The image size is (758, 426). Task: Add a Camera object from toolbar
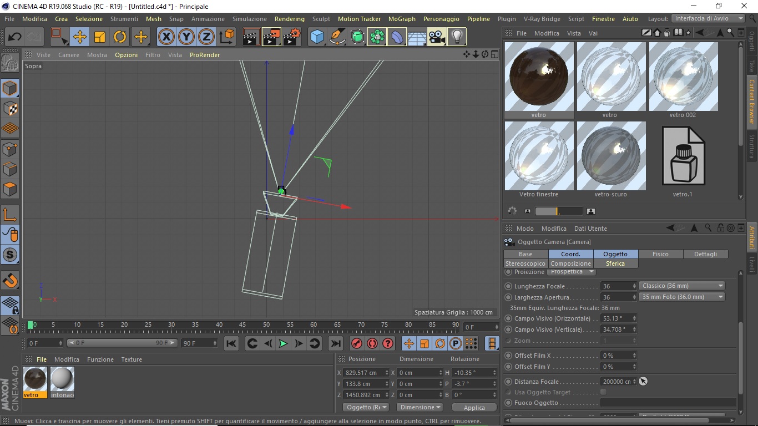coord(437,37)
